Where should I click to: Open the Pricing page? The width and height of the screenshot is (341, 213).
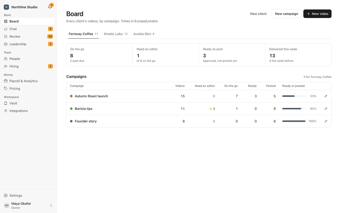point(28,88)
